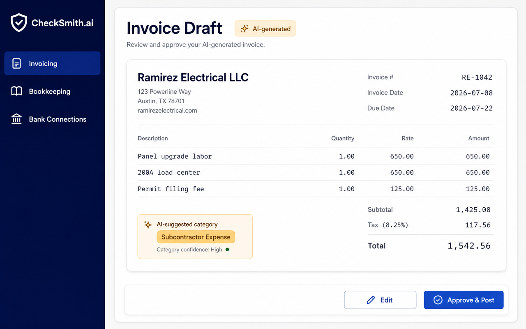The image size is (526, 329).
Task: Approve and post the invoice
Action: point(464,300)
